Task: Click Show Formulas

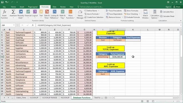Action: point(131,11)
